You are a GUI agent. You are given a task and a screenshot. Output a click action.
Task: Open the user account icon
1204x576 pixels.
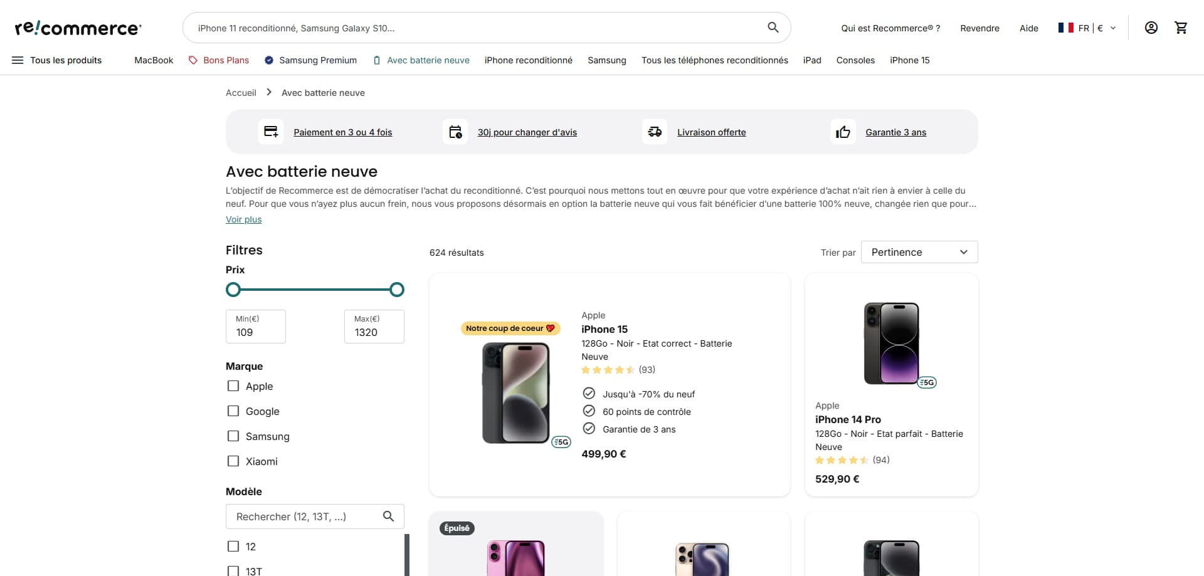[x=1151, y=28]
